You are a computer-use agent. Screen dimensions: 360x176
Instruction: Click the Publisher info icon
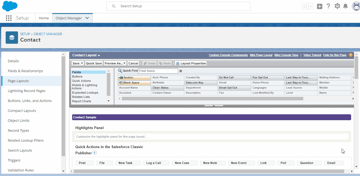coord(94,152)
